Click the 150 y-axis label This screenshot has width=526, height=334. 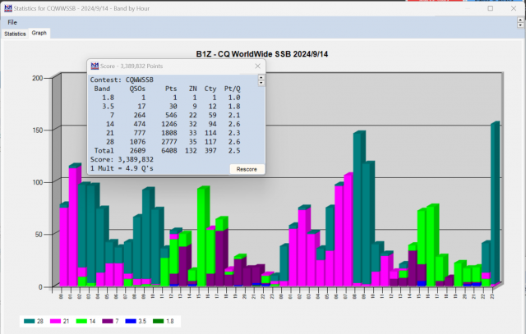[x=38, y=130]
